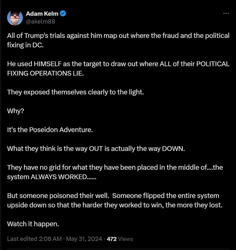The height and width of the screenshot is (250, 236).
Task: Click the Poseidon Adventure sentence
Action: 50,130
